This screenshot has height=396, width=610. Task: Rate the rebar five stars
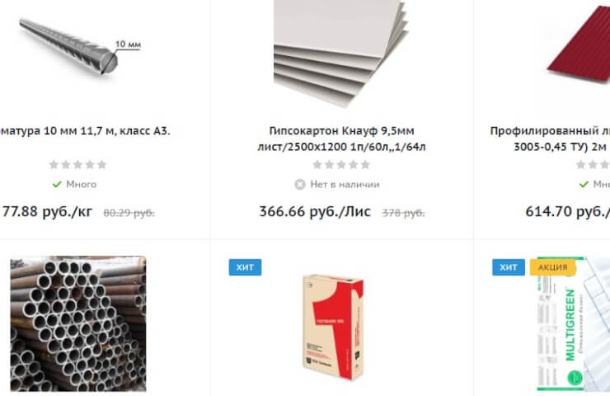click(x=102, y=165)
